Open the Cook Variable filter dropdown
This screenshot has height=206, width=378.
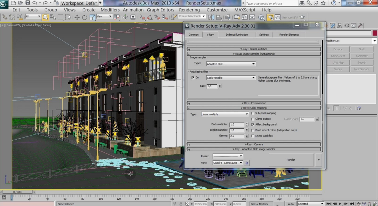(x=231, y=78)
